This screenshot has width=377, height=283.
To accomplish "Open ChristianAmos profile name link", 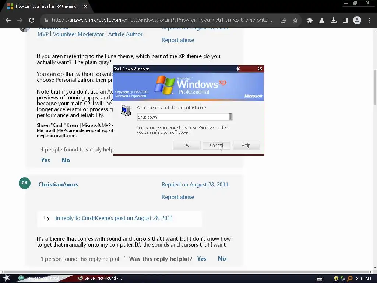I will (58, 185).
